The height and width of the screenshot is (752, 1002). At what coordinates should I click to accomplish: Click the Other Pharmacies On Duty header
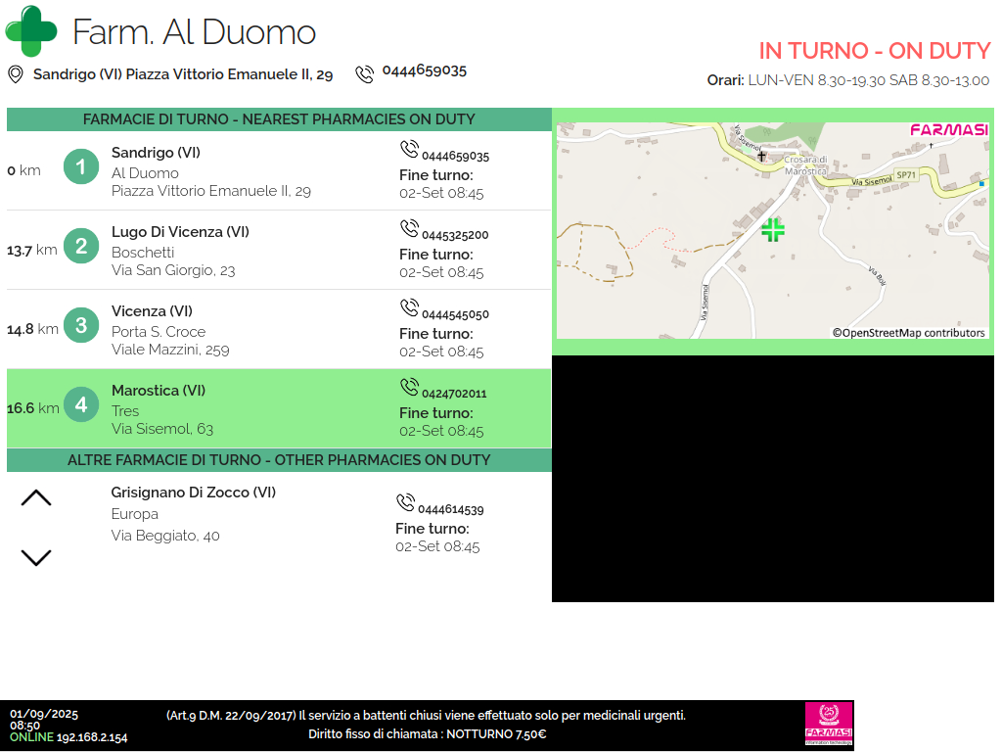tap(279, 460)
